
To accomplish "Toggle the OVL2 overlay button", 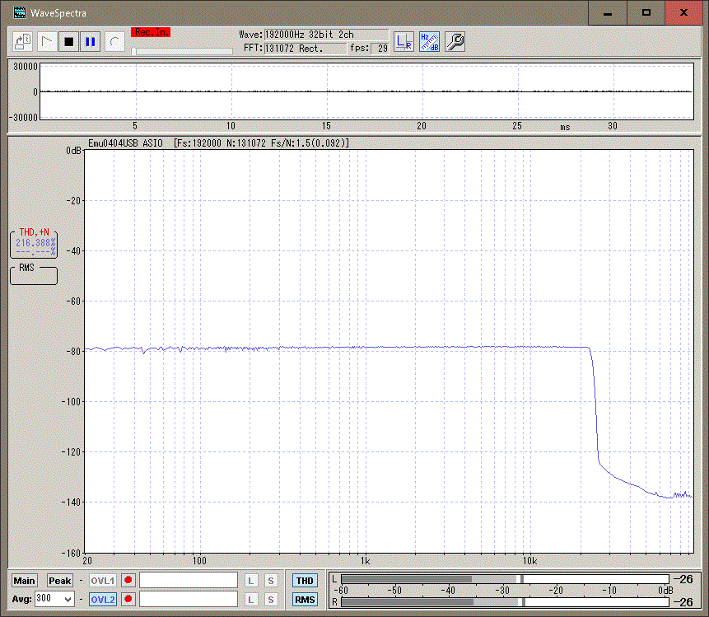I will 103,600.
